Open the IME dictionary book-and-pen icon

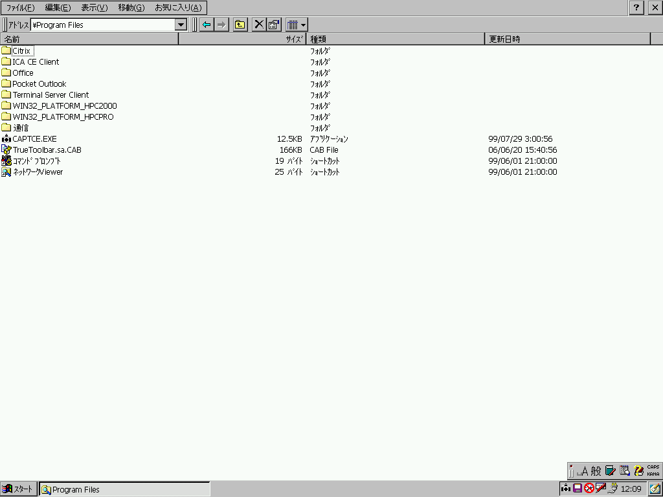(610, 471)
